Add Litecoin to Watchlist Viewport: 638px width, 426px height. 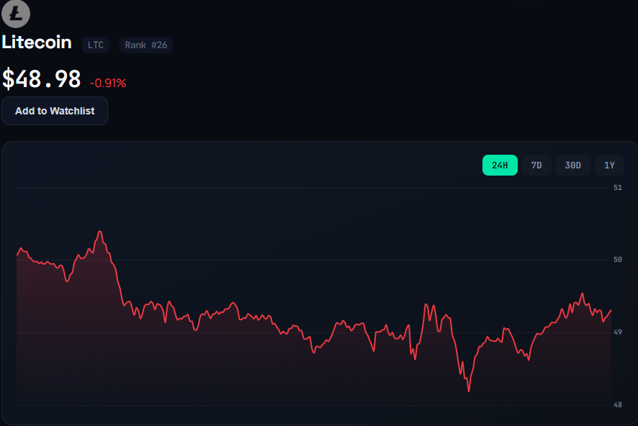(55, 111)
